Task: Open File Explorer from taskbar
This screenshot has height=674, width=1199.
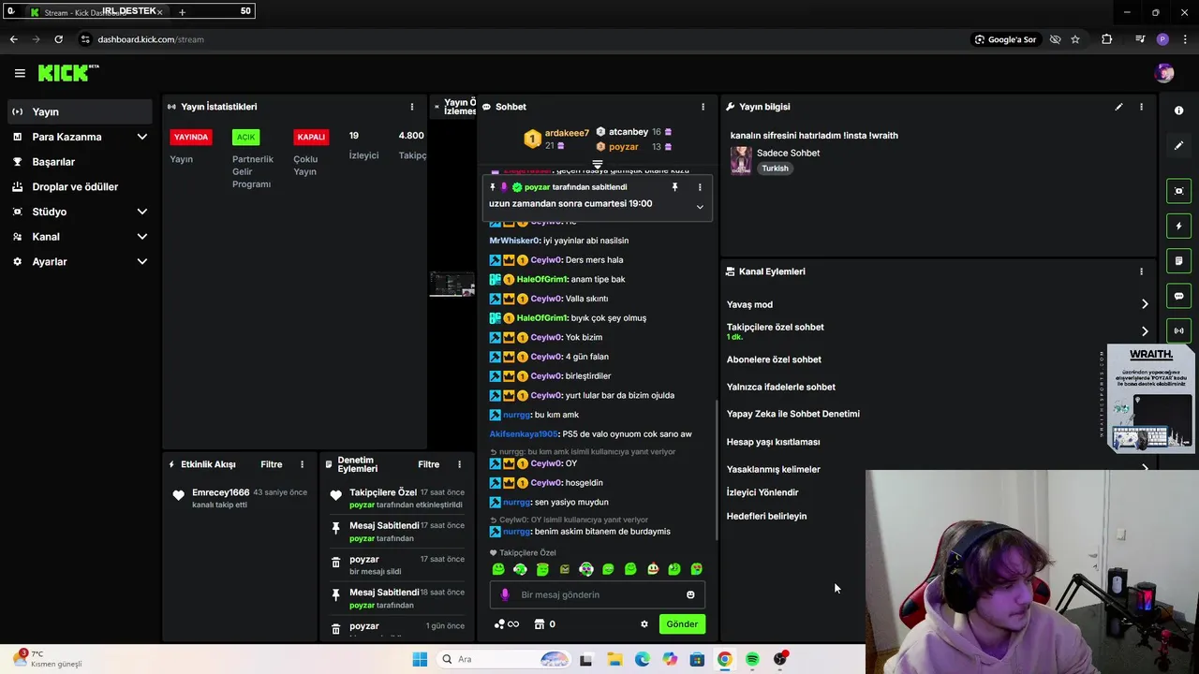Action: (x=614, y=659)
